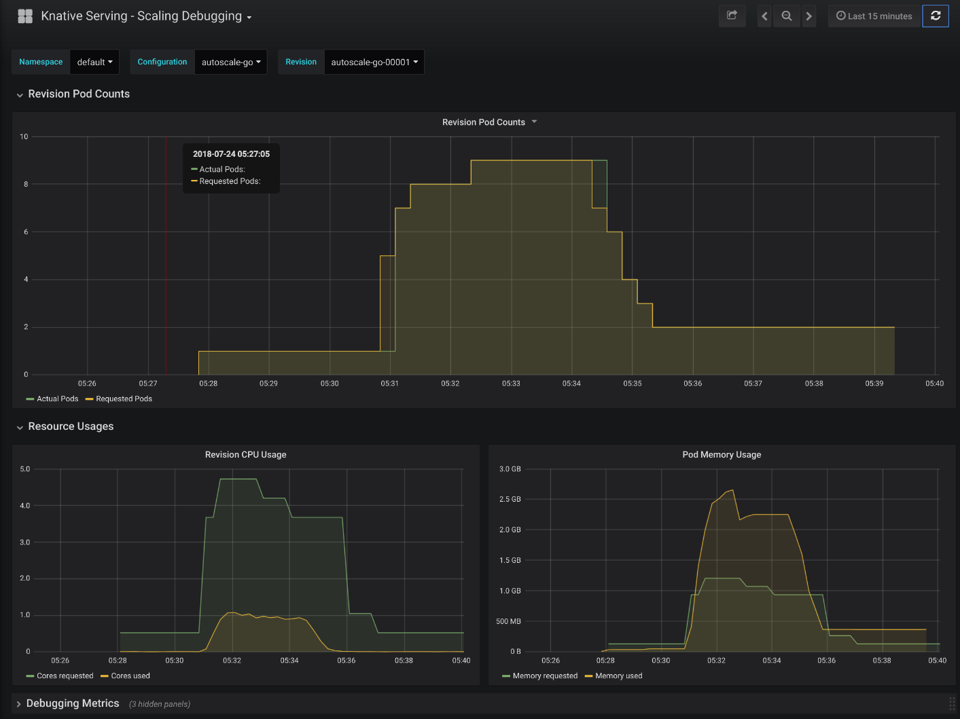This screenshot has width=960, height=719.
Task: Toggle Actual Pods series in legend
Action: click(57, 399)
